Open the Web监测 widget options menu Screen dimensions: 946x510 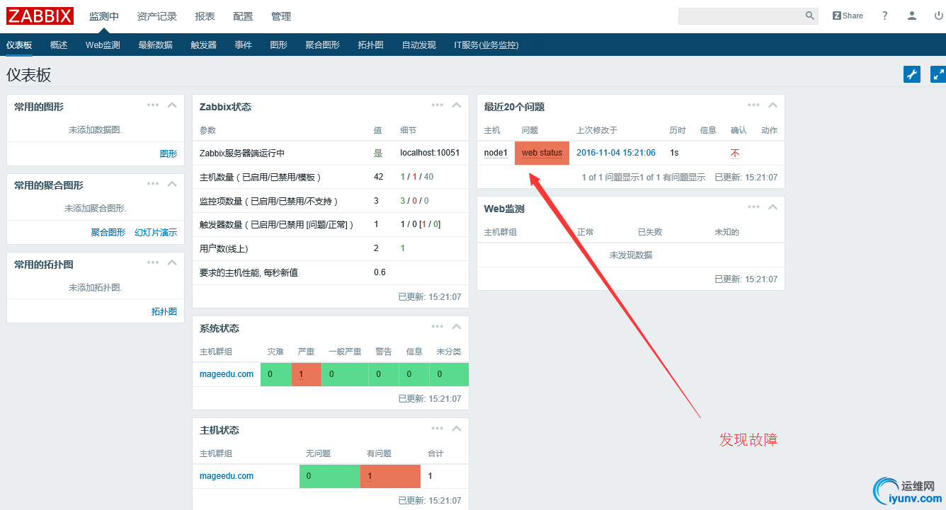tap(753, 207)
